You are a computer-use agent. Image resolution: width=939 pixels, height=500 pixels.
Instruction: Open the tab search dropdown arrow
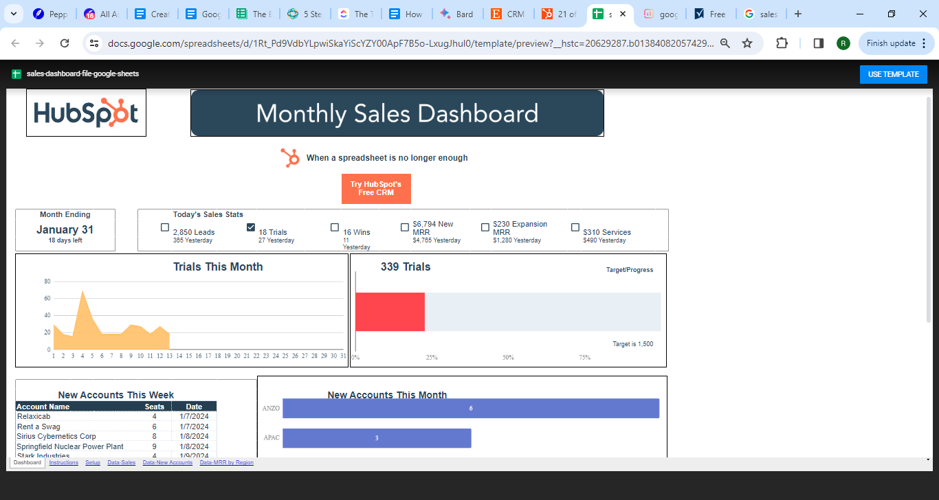(x=14, y=14)
